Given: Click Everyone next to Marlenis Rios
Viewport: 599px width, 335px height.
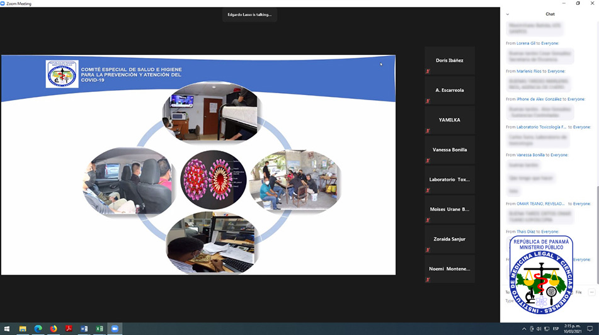Looking at the screenshot, I should tap(556, 71).
